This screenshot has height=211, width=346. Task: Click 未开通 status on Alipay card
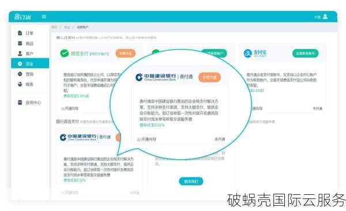(x=318, y=108)
